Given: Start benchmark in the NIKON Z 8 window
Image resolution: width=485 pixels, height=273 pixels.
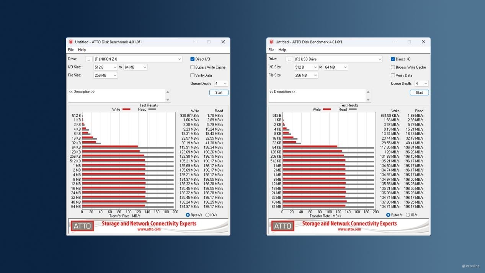Looking at the screenshot, I should click(219, 93).
